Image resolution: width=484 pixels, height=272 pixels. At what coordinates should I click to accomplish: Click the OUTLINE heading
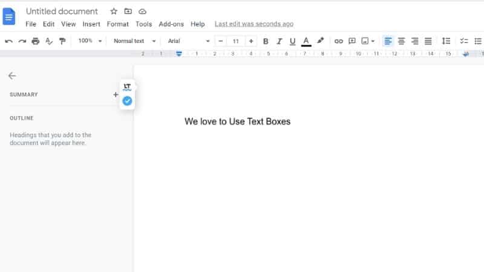(x=22, y=118)
